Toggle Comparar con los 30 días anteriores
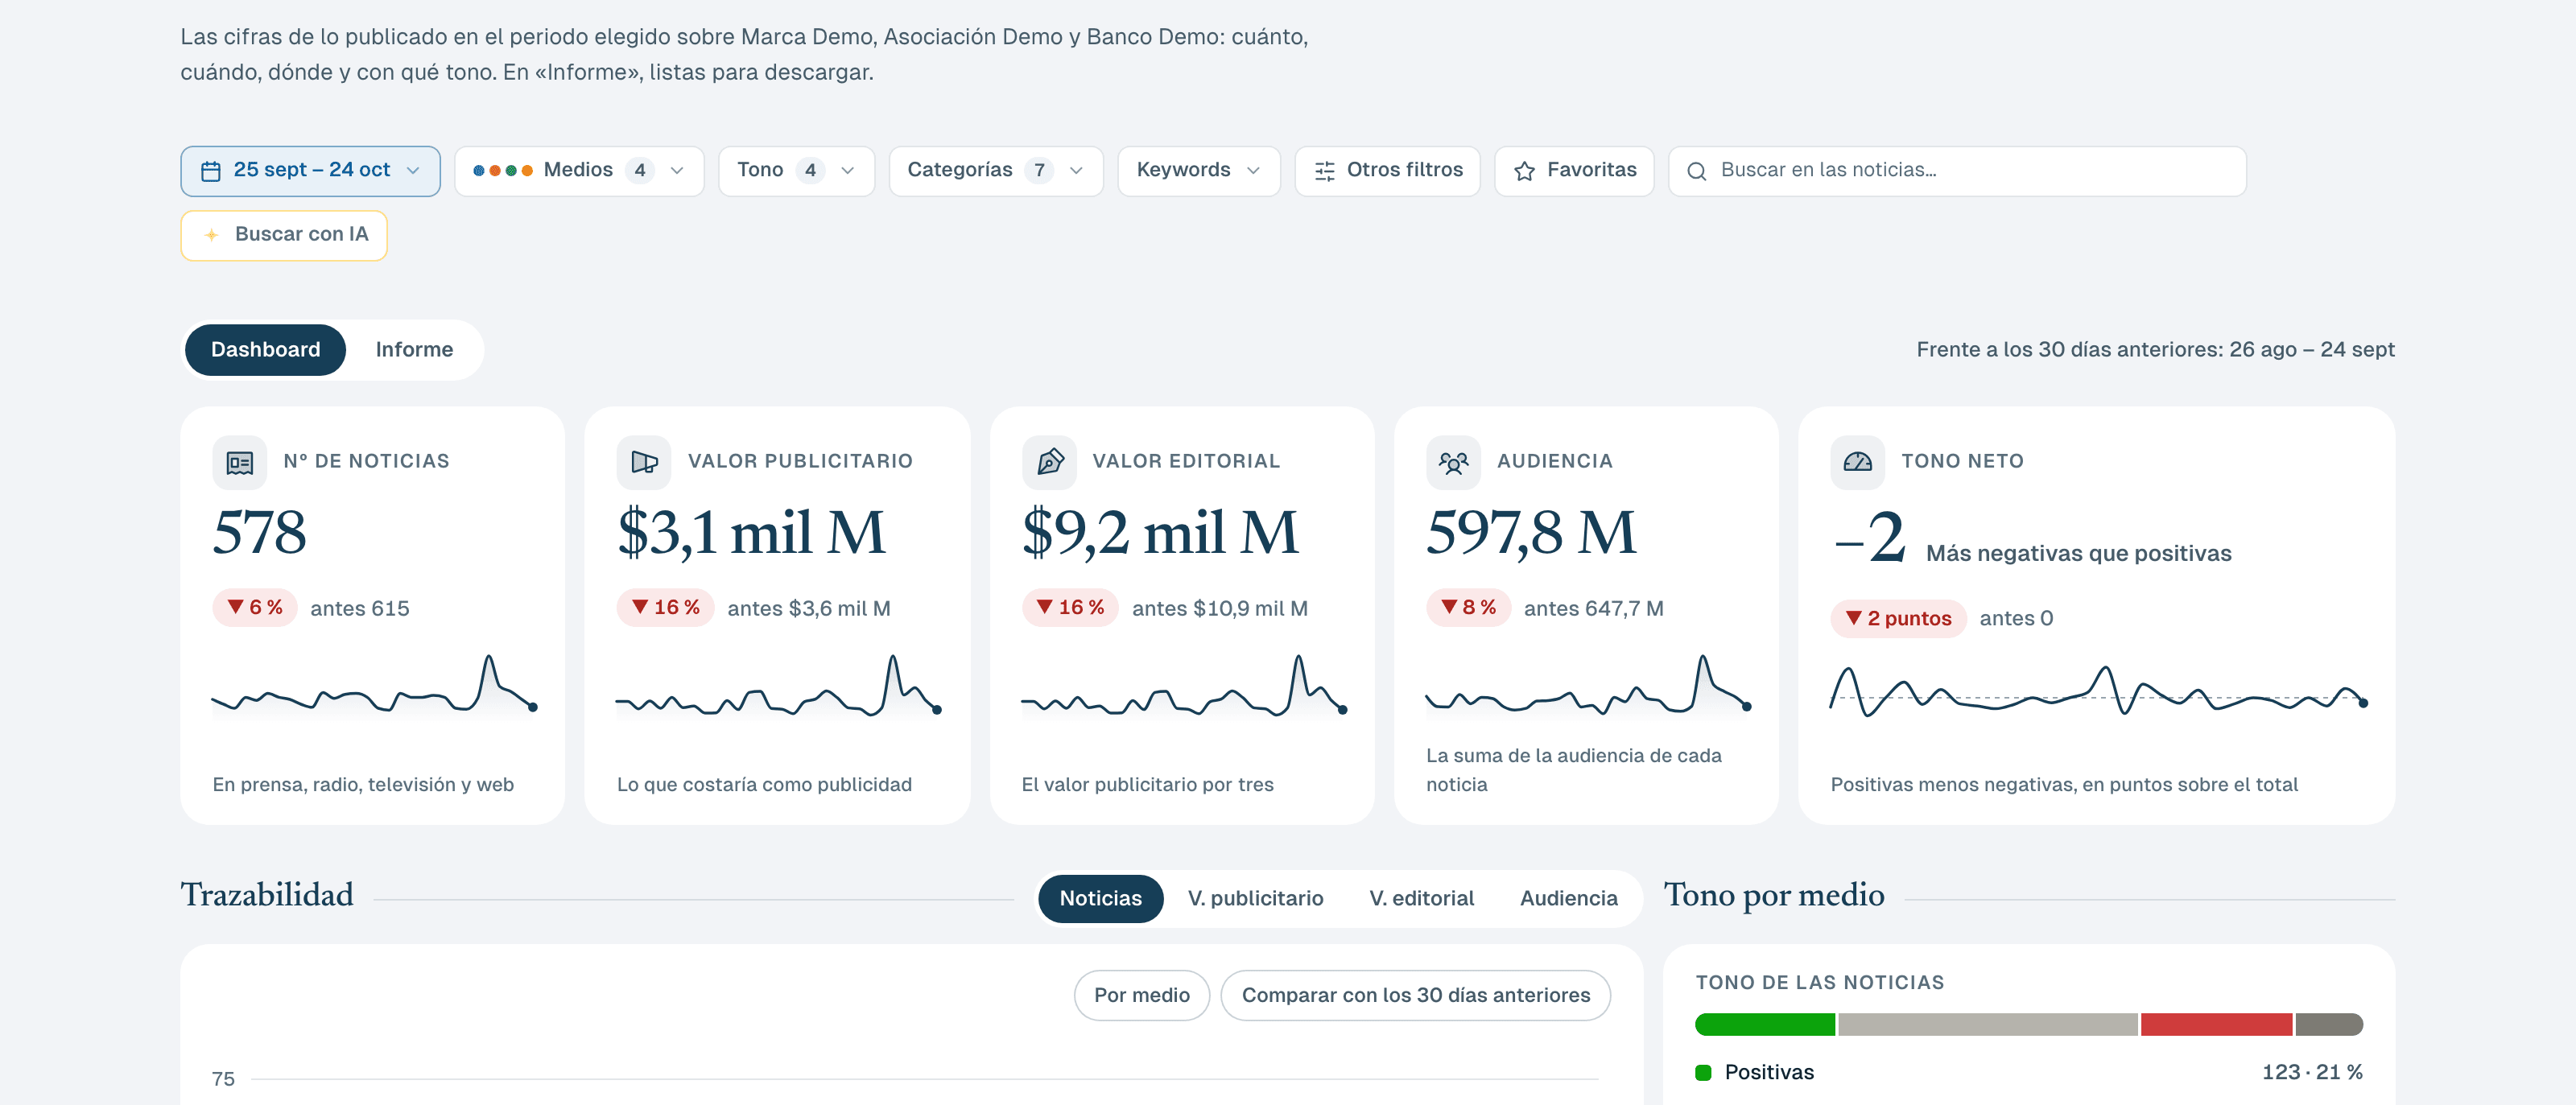Image resolution: width=2576 pixels, height=1105 pixels. pos(1415,995)
